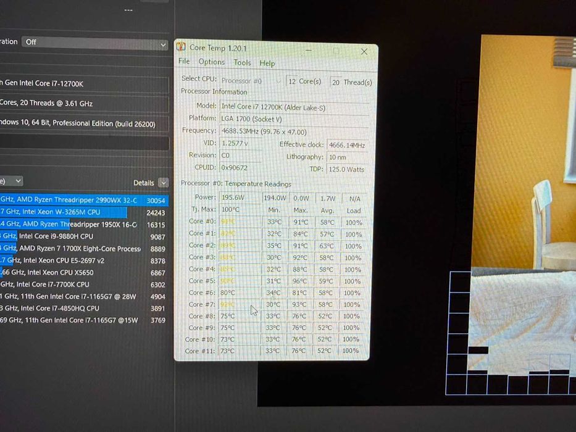The image size is (576, 432).
Task: Click the Effective clock value 4666.14MHz
Action: pyautogui.click(x=347, y=145)
